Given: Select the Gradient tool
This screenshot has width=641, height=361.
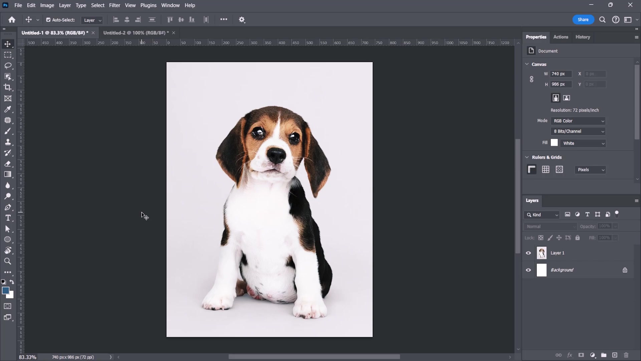Looking at the screenshot, I should pos(8,174).
